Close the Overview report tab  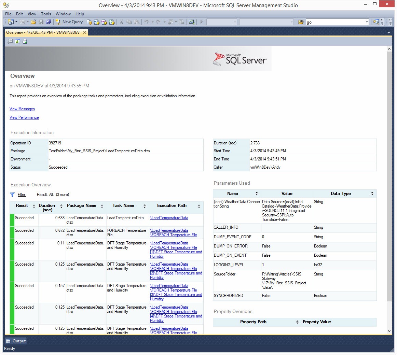pyautogui.click(x=85, y=32)
